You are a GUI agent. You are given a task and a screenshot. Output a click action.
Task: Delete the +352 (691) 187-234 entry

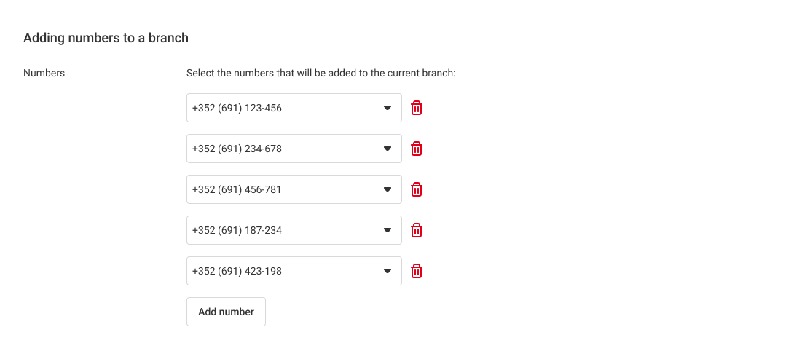click(x=417, y=230)
